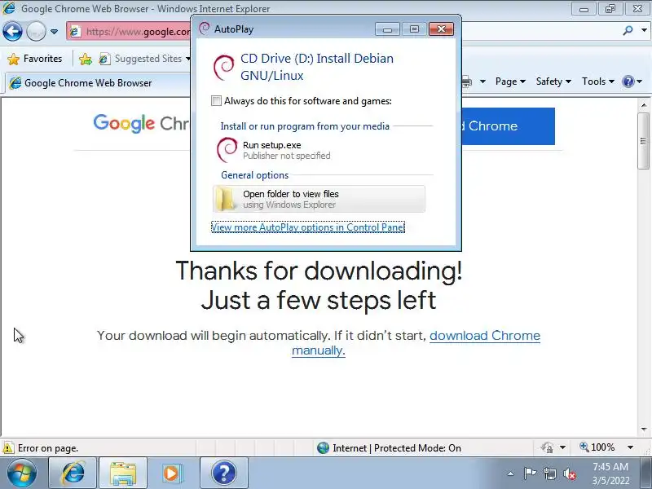This screenshot has width=652, height=489.
Task: Click the Internet Explorer Forward arrow button
Action: [x=36, y=31]
